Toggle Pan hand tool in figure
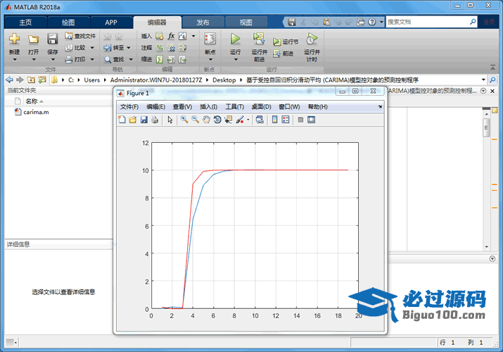 tap(206, 120)
